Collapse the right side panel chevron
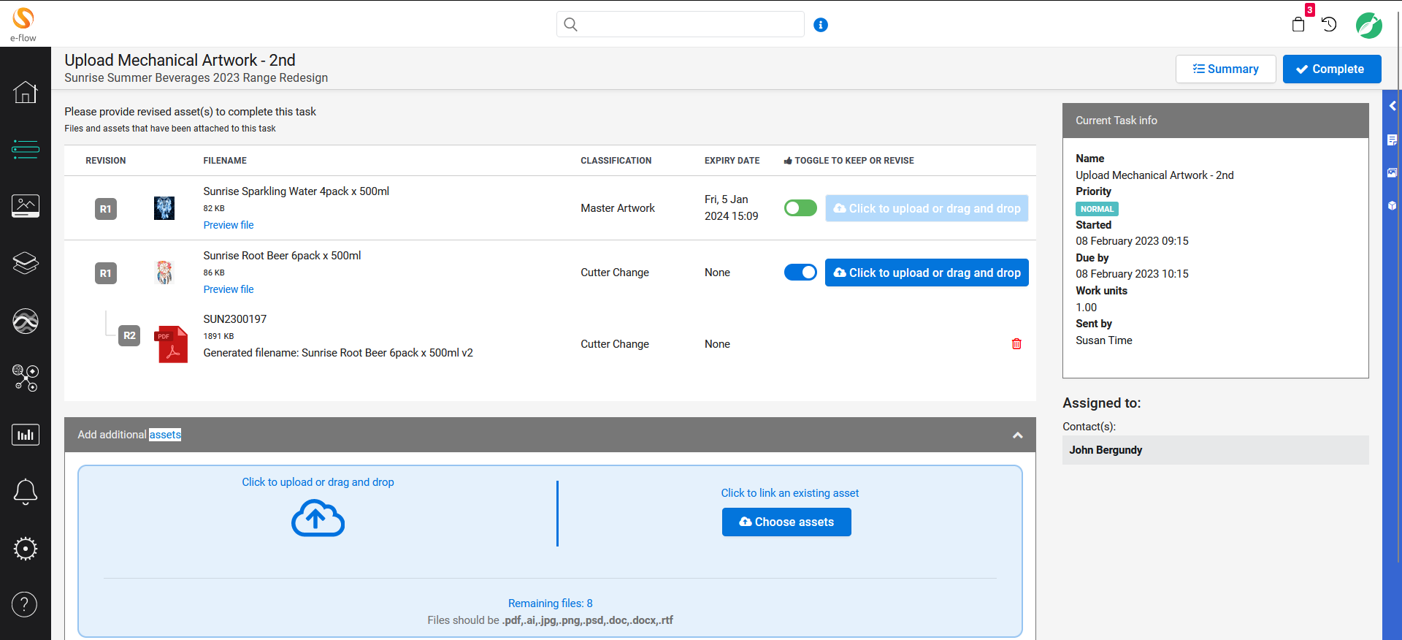The image size is (1402, 640). (x=1393, y=106)
